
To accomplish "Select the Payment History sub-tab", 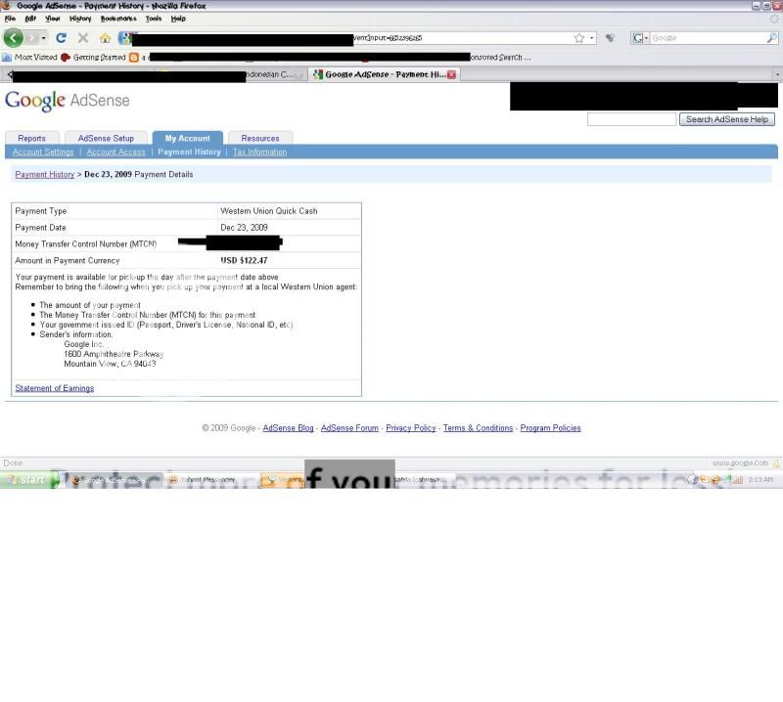I will click(189, 153).
